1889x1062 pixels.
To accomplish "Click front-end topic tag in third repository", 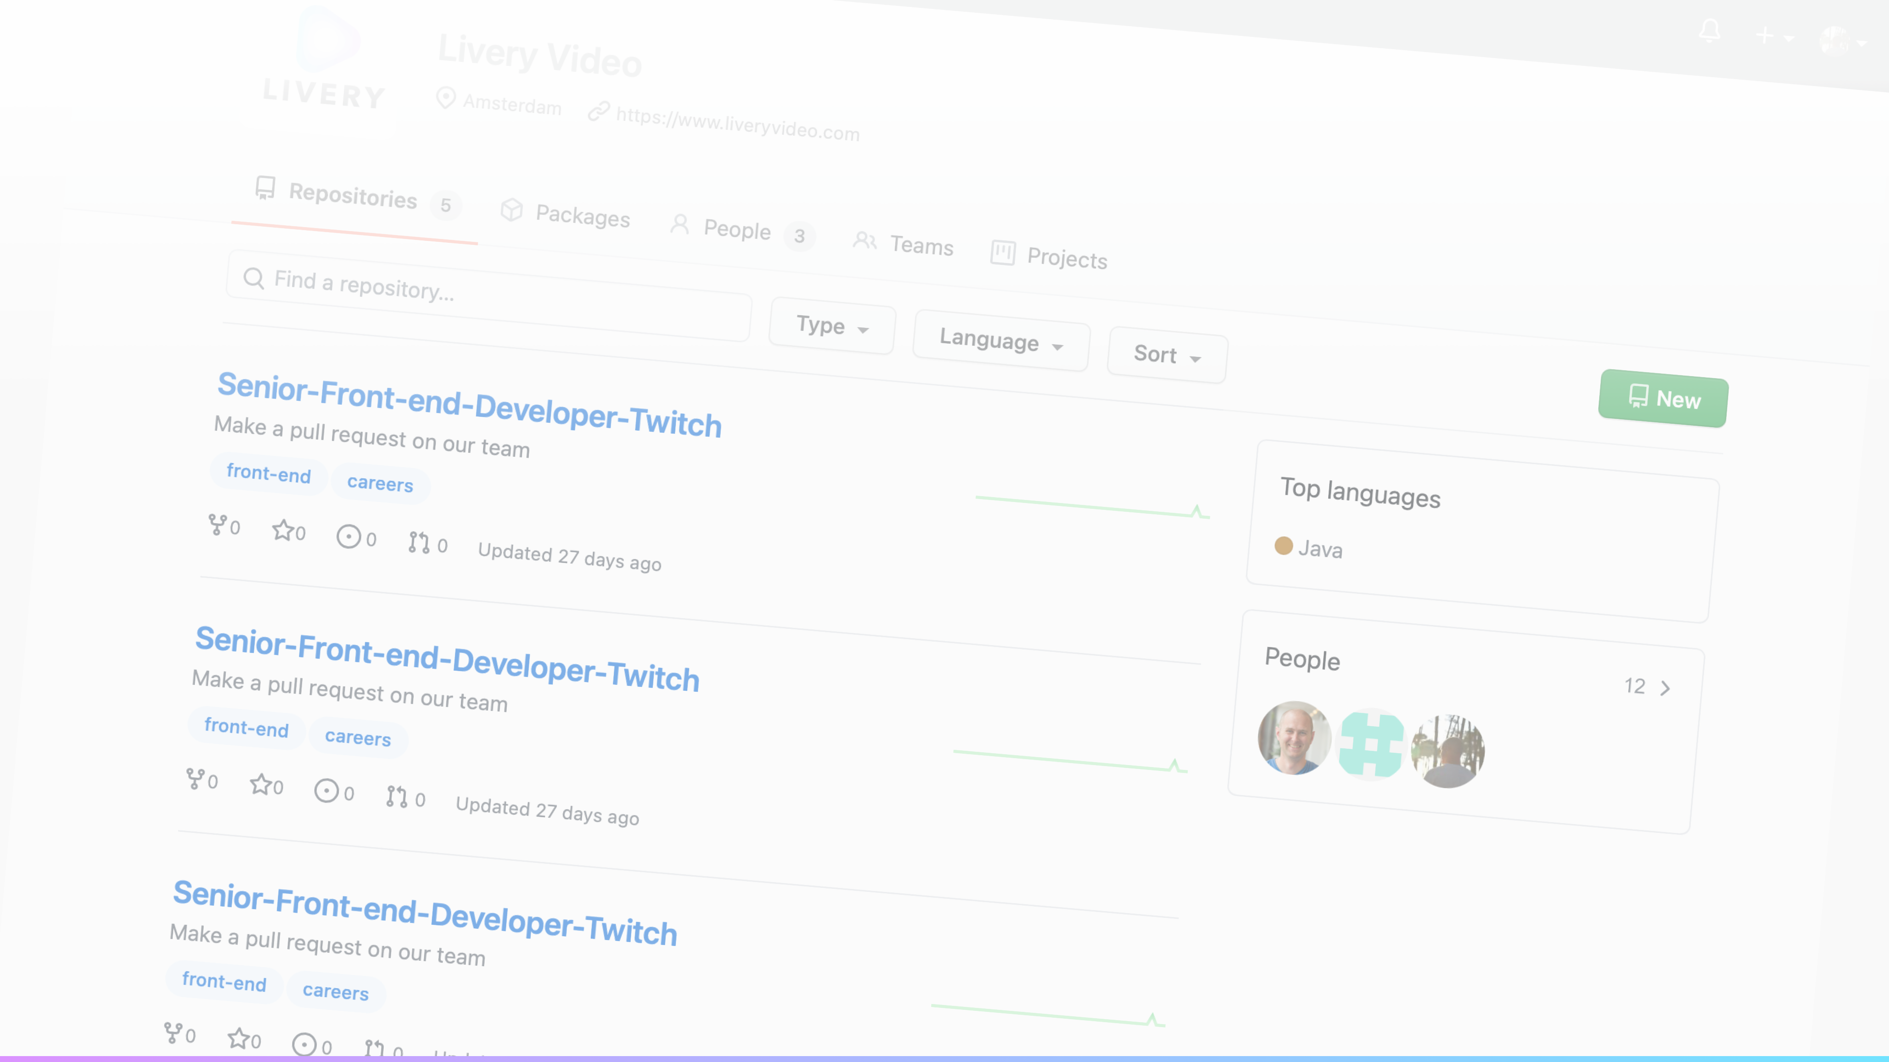I will (224, 981).
